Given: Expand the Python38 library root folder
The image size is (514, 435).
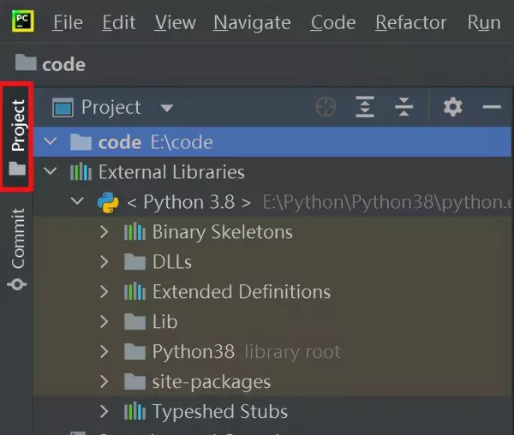Looking at the screenshot, I should [104, 351].
